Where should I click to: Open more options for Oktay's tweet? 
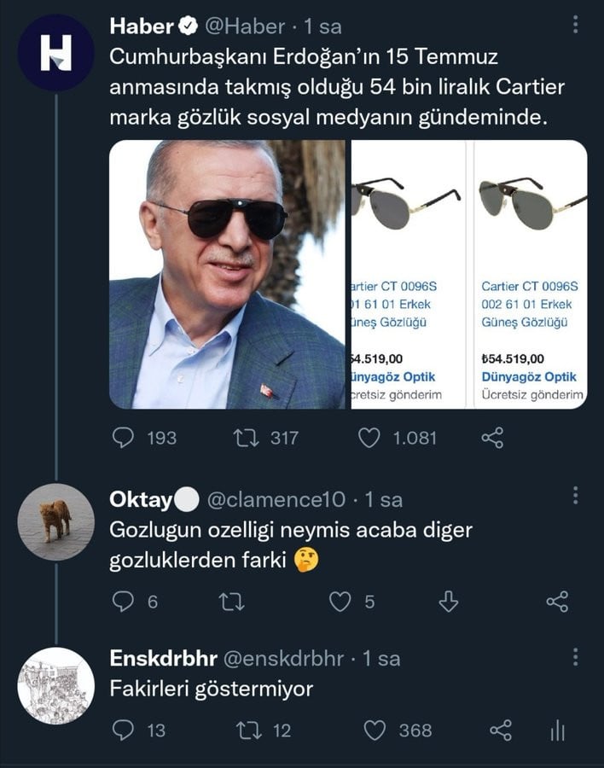pyautogui.click(x=576, y=497)
